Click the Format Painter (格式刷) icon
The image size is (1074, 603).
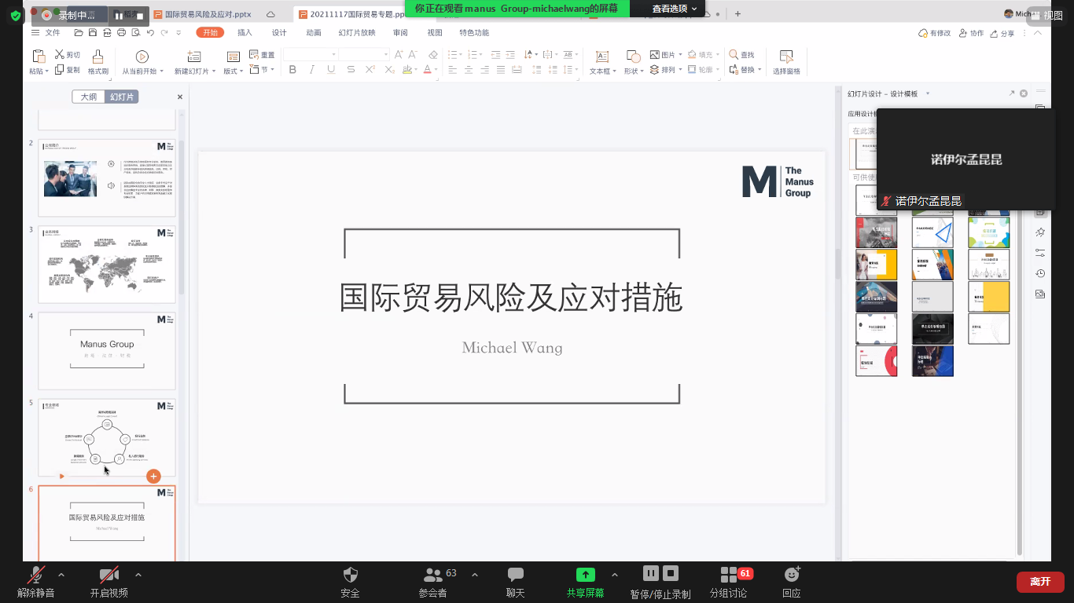(x=97, y=57)
